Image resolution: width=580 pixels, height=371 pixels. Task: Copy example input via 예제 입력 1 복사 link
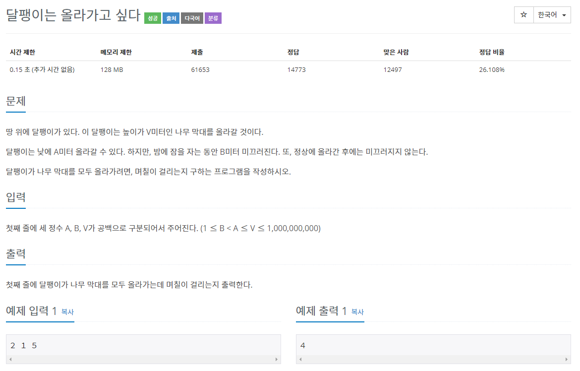(68, 312)
